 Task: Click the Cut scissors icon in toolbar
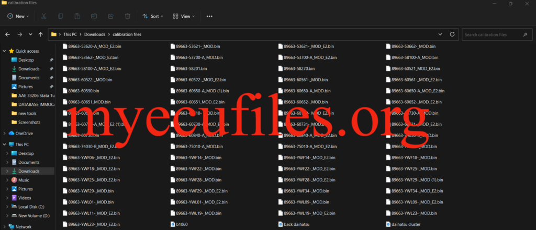tap(43, 16)
